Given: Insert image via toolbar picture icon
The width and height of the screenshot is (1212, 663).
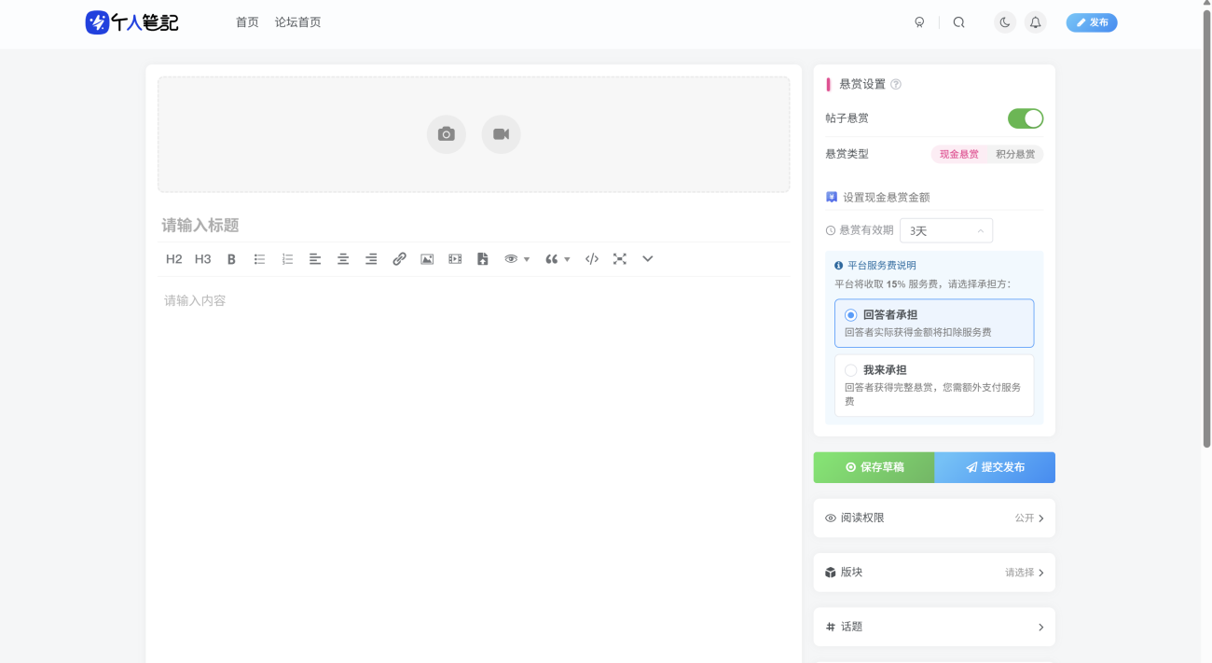Looking at the screenshot, I should (427, 259).
